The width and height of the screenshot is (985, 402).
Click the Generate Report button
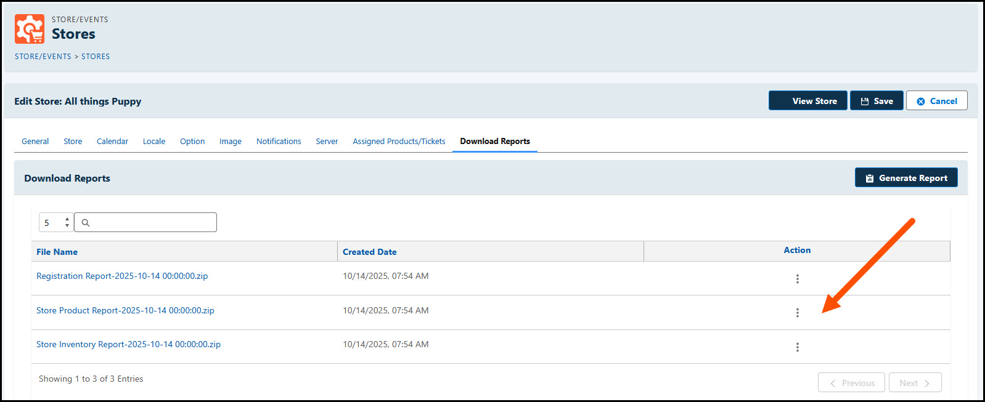tap(906, 178)
